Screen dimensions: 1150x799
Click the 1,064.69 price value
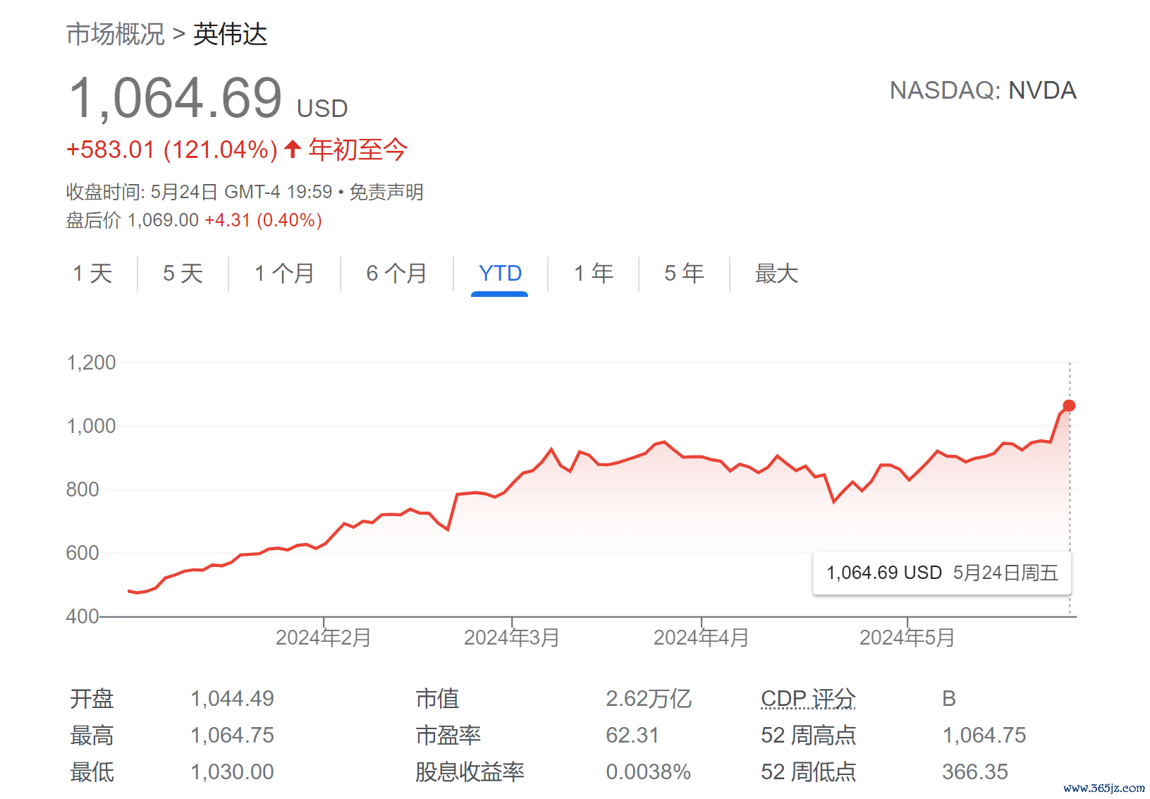click(176, 98)
